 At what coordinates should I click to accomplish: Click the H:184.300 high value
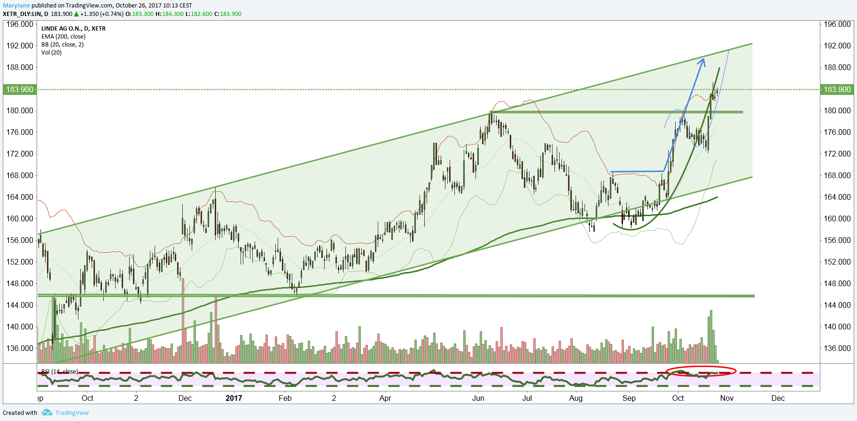point(170,14)
